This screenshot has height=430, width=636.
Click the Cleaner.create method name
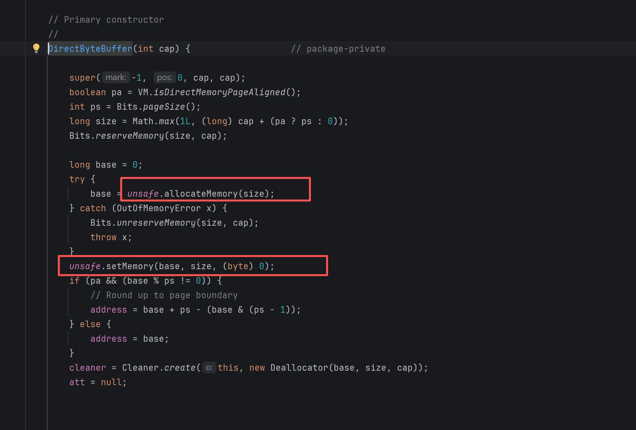point(180,368)
